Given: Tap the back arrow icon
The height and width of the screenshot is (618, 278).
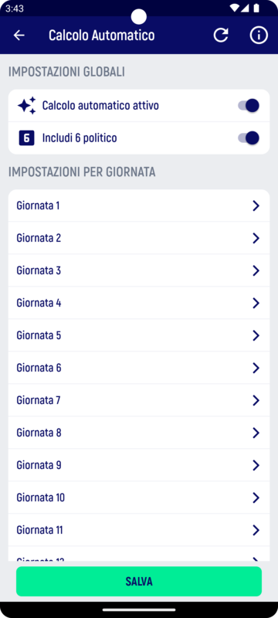Looking at the screenshot, I should [19, 36].
